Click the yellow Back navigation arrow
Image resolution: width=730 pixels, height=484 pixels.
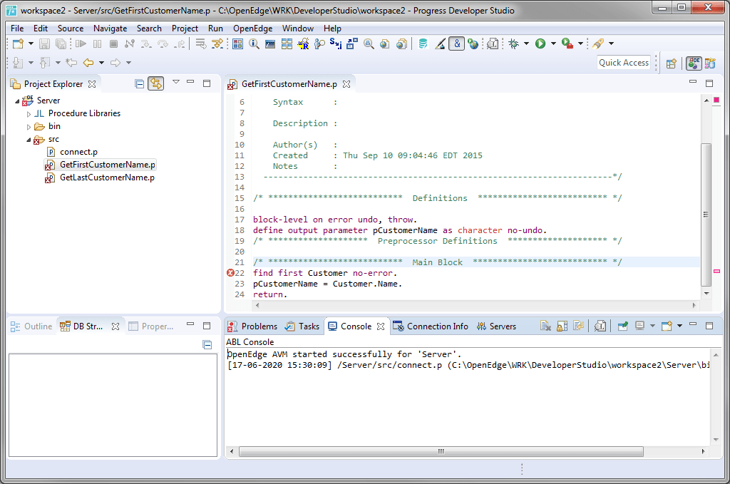(88, 62)
